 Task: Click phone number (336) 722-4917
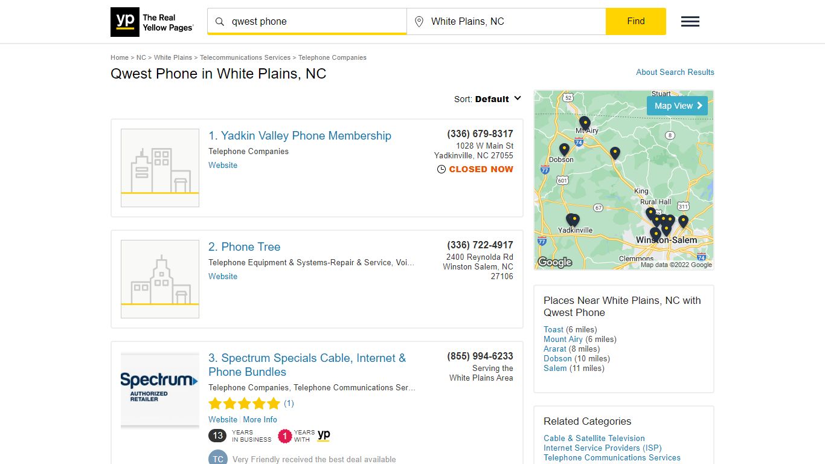[480, 245]
